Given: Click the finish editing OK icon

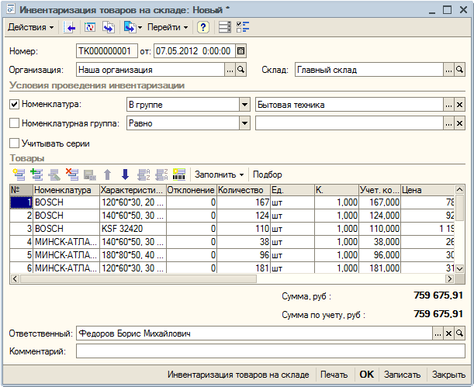Looking at the screenshot, I should tap(90, 174).
